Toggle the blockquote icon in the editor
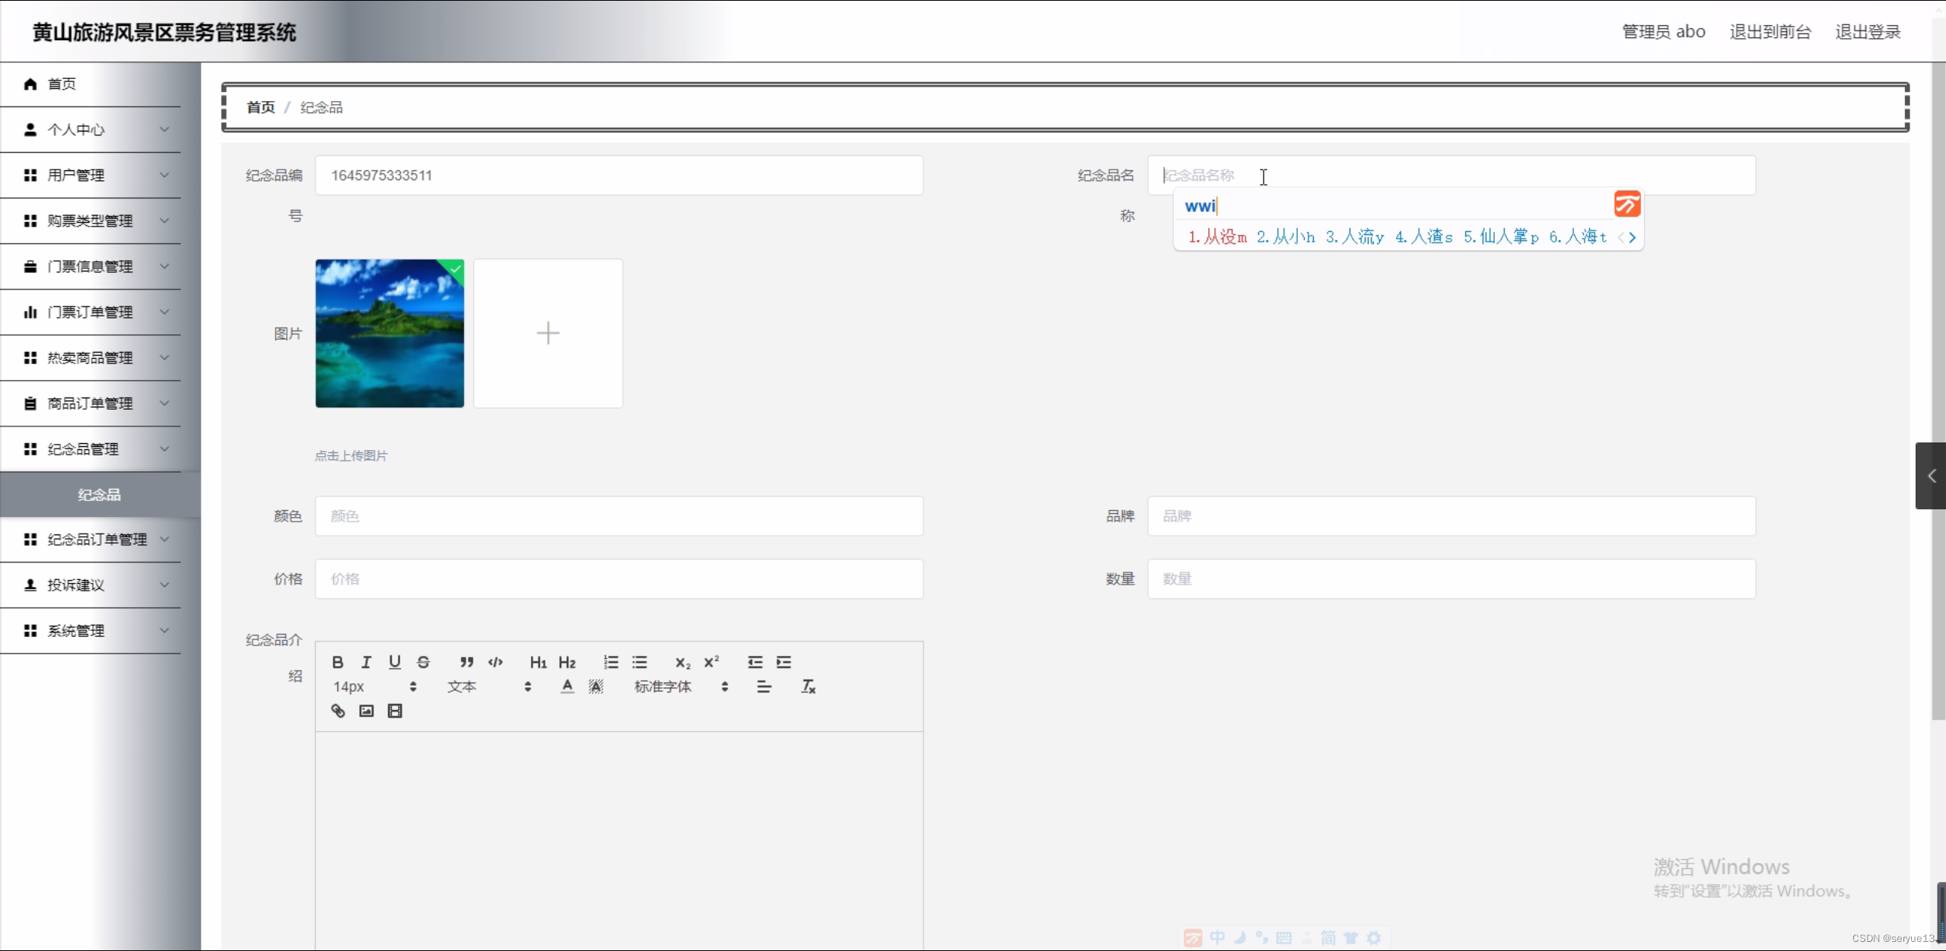The image size is (1946, 951). tap(466, 661)
